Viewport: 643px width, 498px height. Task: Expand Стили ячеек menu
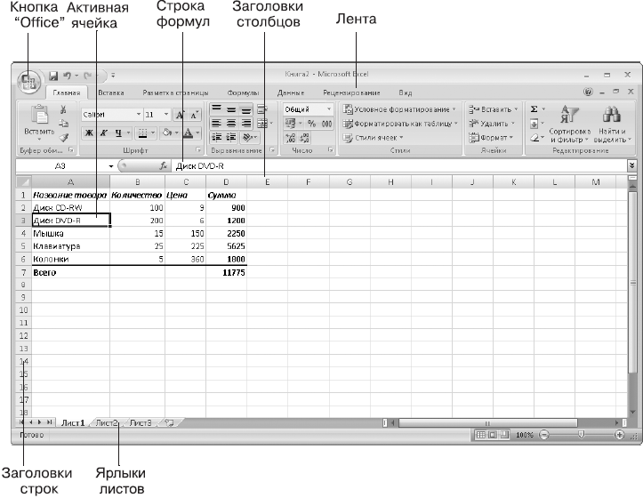pos(374,138)
